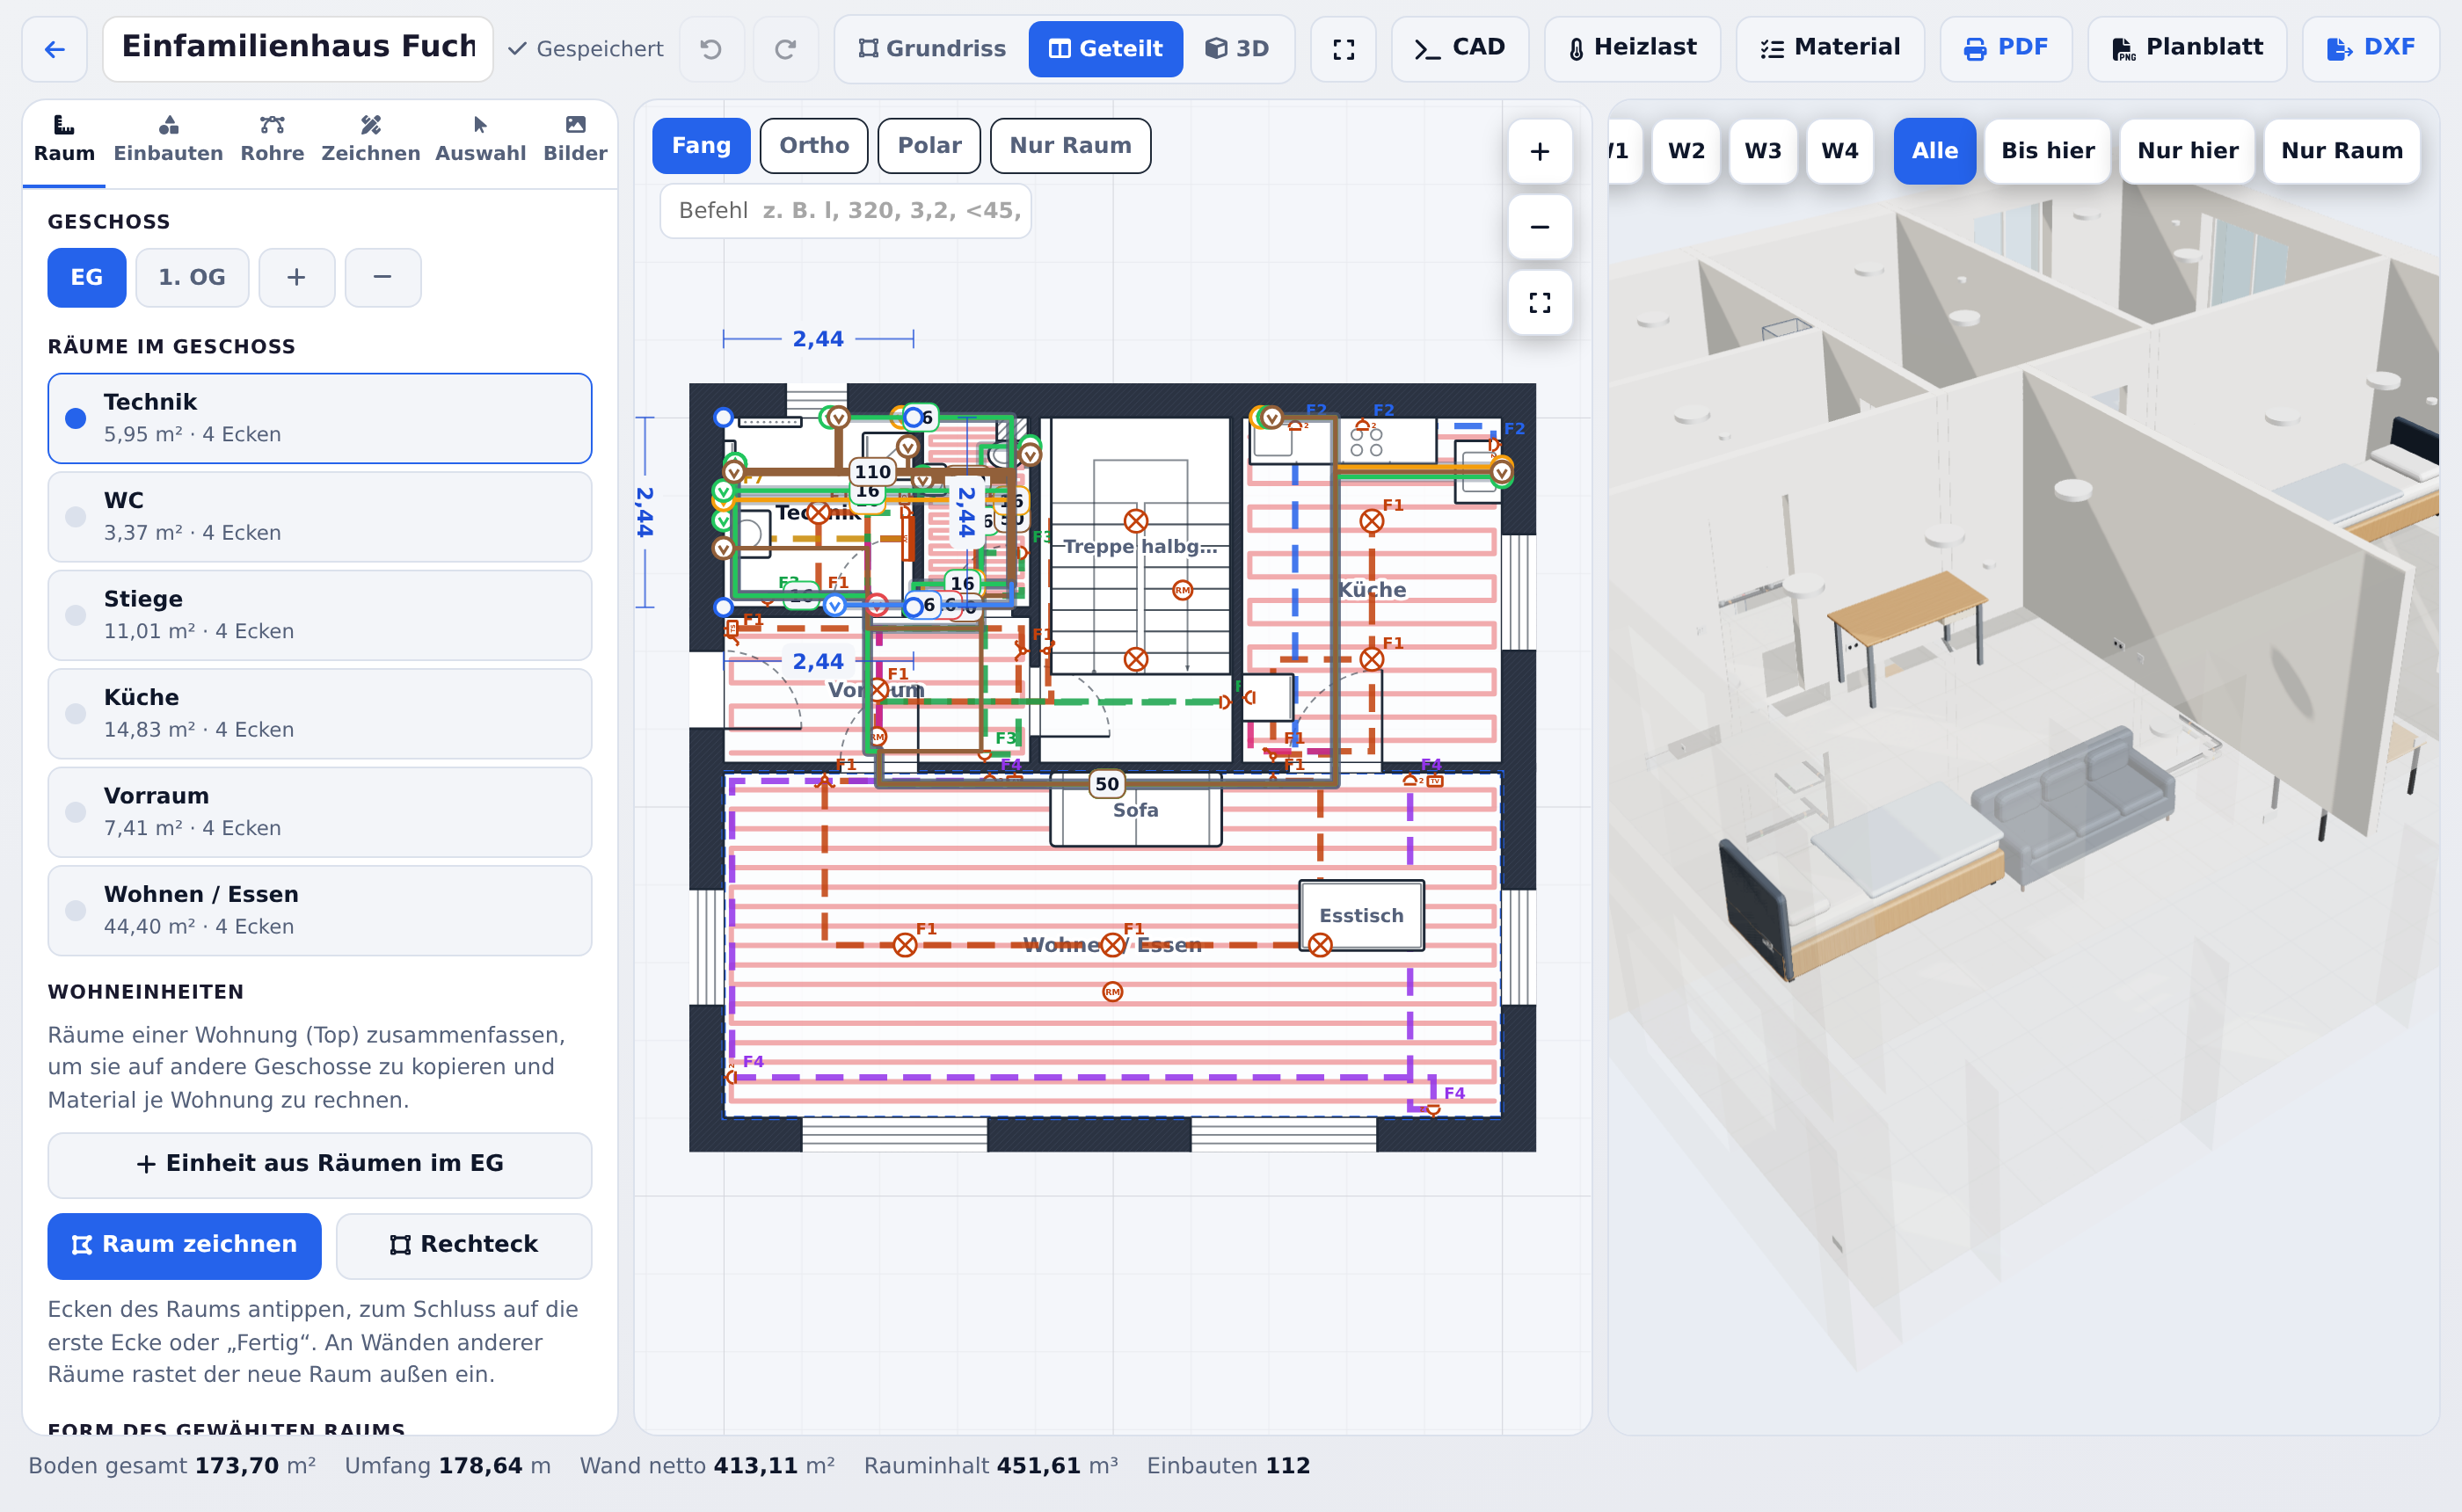Click the 110 pipe size label
This screenshot has width=2462, height=1512.
point(872,471)
